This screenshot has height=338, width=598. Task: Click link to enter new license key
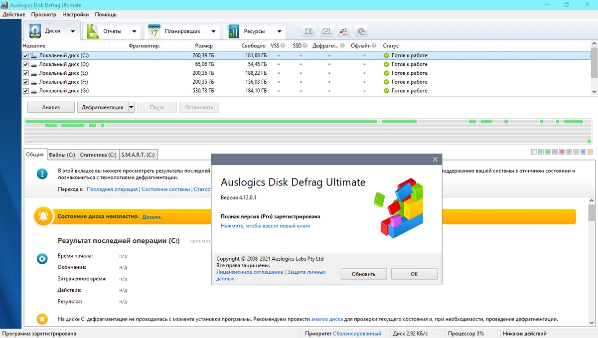[265, 226]
